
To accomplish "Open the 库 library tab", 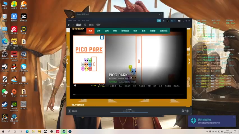I will [85, 25].
